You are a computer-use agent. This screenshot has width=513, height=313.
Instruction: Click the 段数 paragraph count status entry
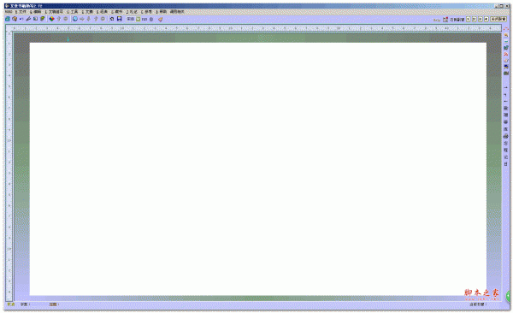tap(54, 304)
